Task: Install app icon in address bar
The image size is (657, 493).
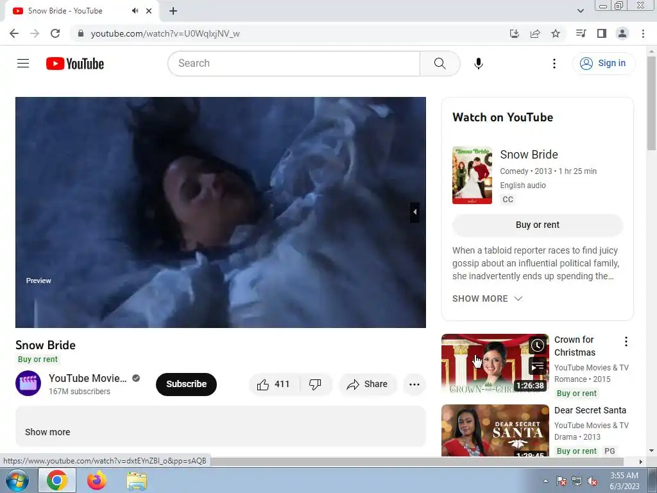Action: [515, 33]
